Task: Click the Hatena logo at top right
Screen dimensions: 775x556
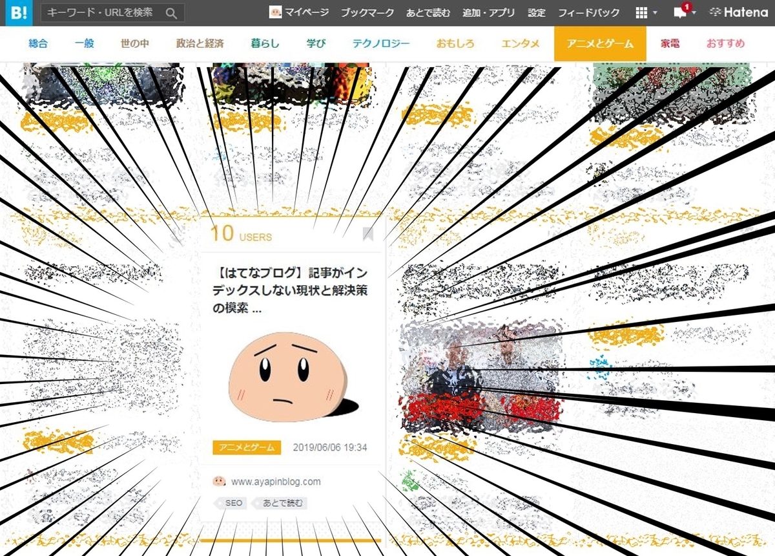Action: pyautogui.click(x=738, y=13)
